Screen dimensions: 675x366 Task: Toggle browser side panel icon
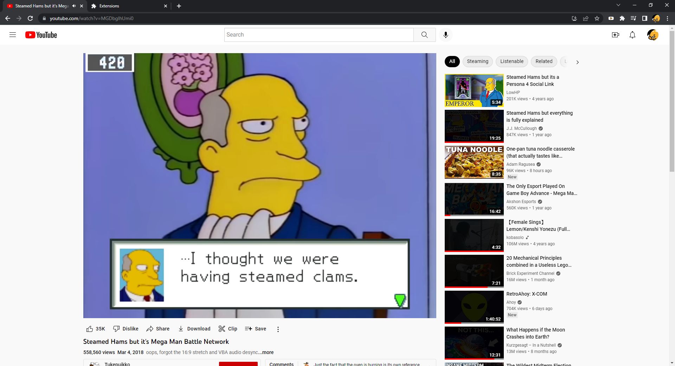coord(645,18)
